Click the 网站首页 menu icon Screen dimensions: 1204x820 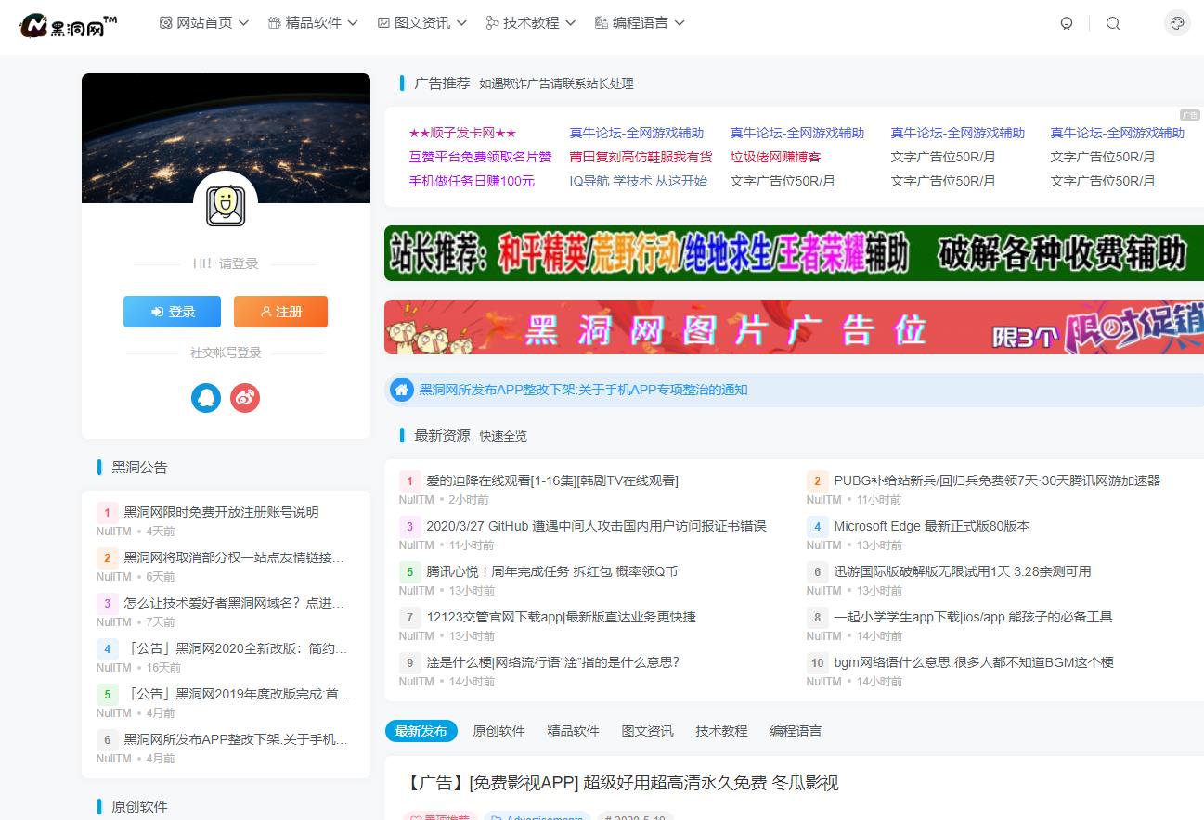point(166,23)
